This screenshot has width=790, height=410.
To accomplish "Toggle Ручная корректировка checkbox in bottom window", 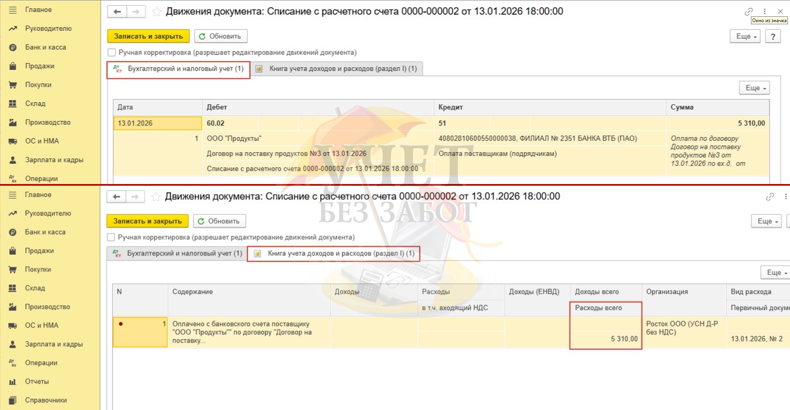I will point(111,237).
